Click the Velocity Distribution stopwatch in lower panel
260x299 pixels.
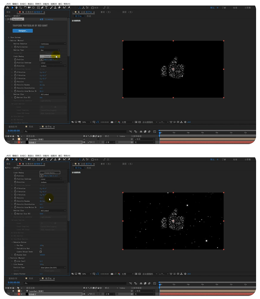(15, 204)
